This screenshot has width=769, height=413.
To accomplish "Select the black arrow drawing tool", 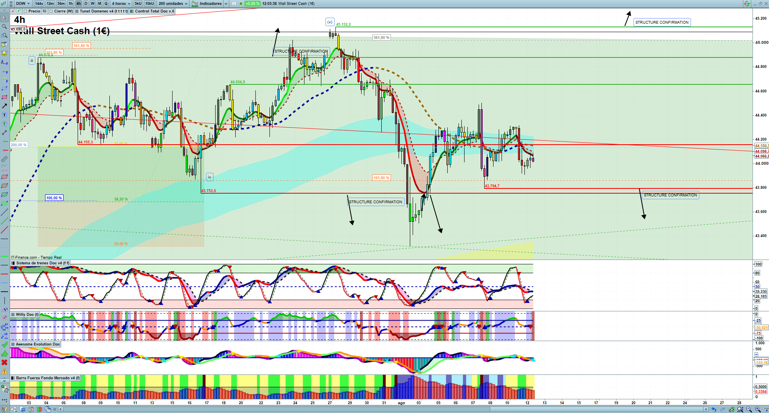I will pyautogui.click(x=4, y=106).
